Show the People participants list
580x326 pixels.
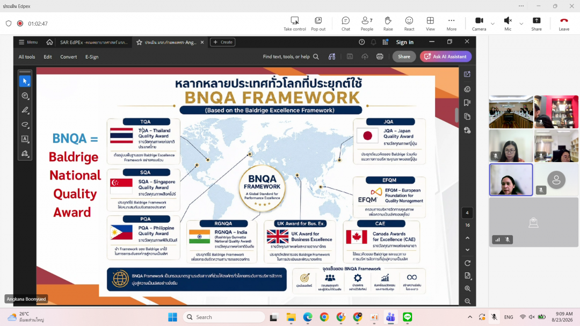tap(367, 24)
